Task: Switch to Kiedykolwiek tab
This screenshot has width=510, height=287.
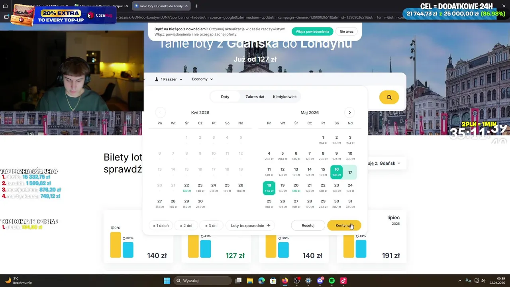Action: (285, 97)
